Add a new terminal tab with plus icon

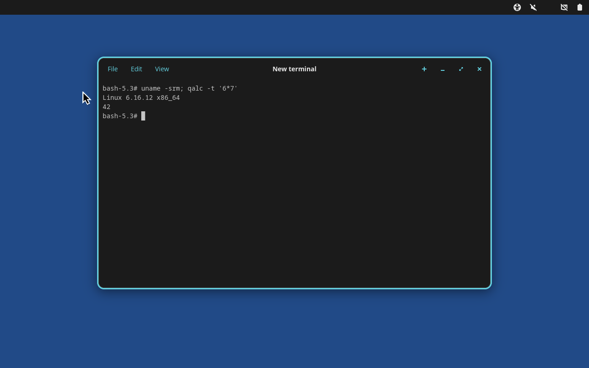424,69
